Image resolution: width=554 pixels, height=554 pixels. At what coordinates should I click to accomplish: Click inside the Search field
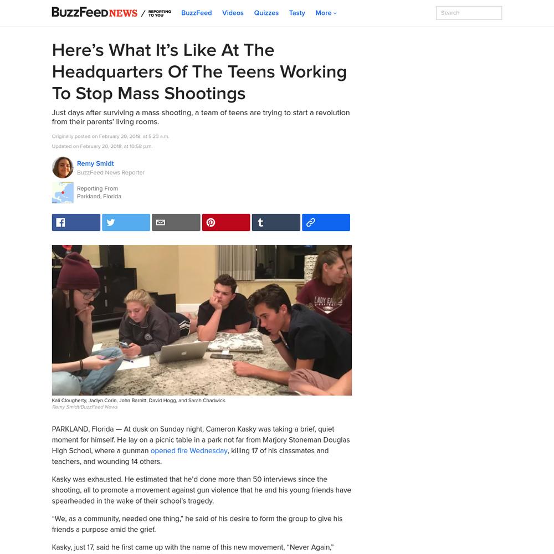click(469, 13)
